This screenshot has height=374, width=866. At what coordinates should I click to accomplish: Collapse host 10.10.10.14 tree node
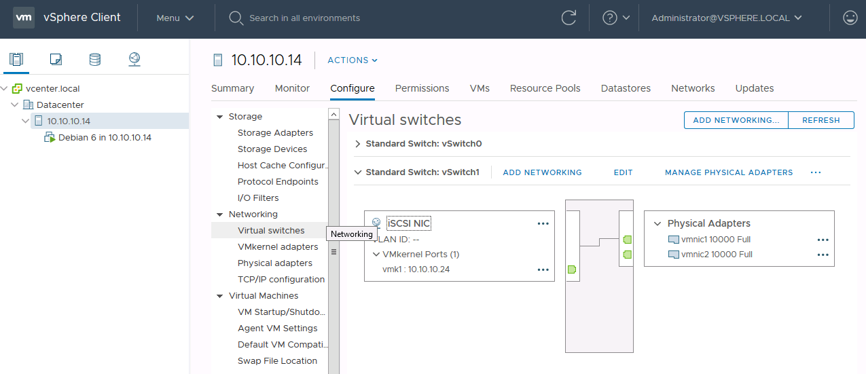[x=26, y=121]
